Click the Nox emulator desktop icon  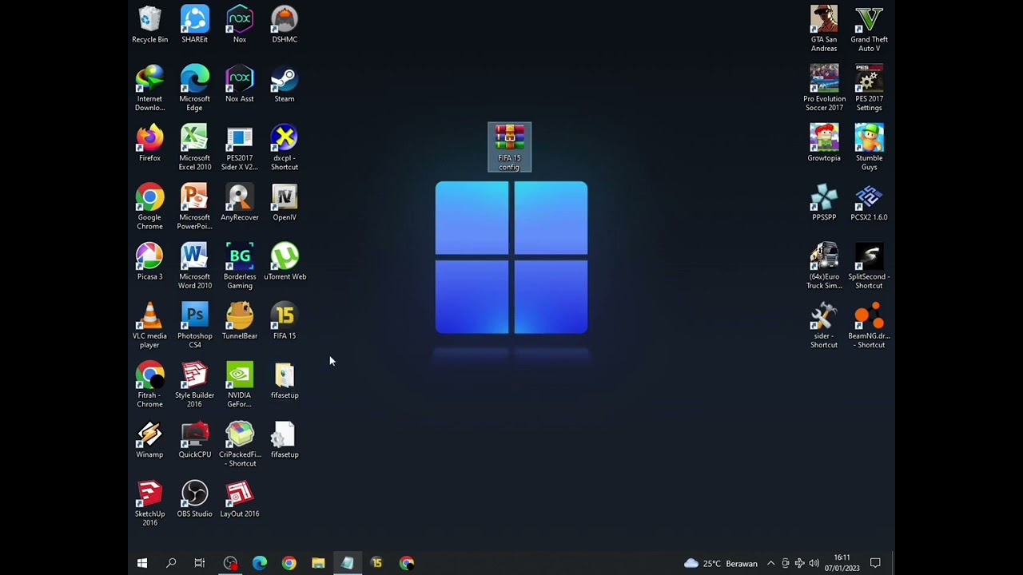240,25
